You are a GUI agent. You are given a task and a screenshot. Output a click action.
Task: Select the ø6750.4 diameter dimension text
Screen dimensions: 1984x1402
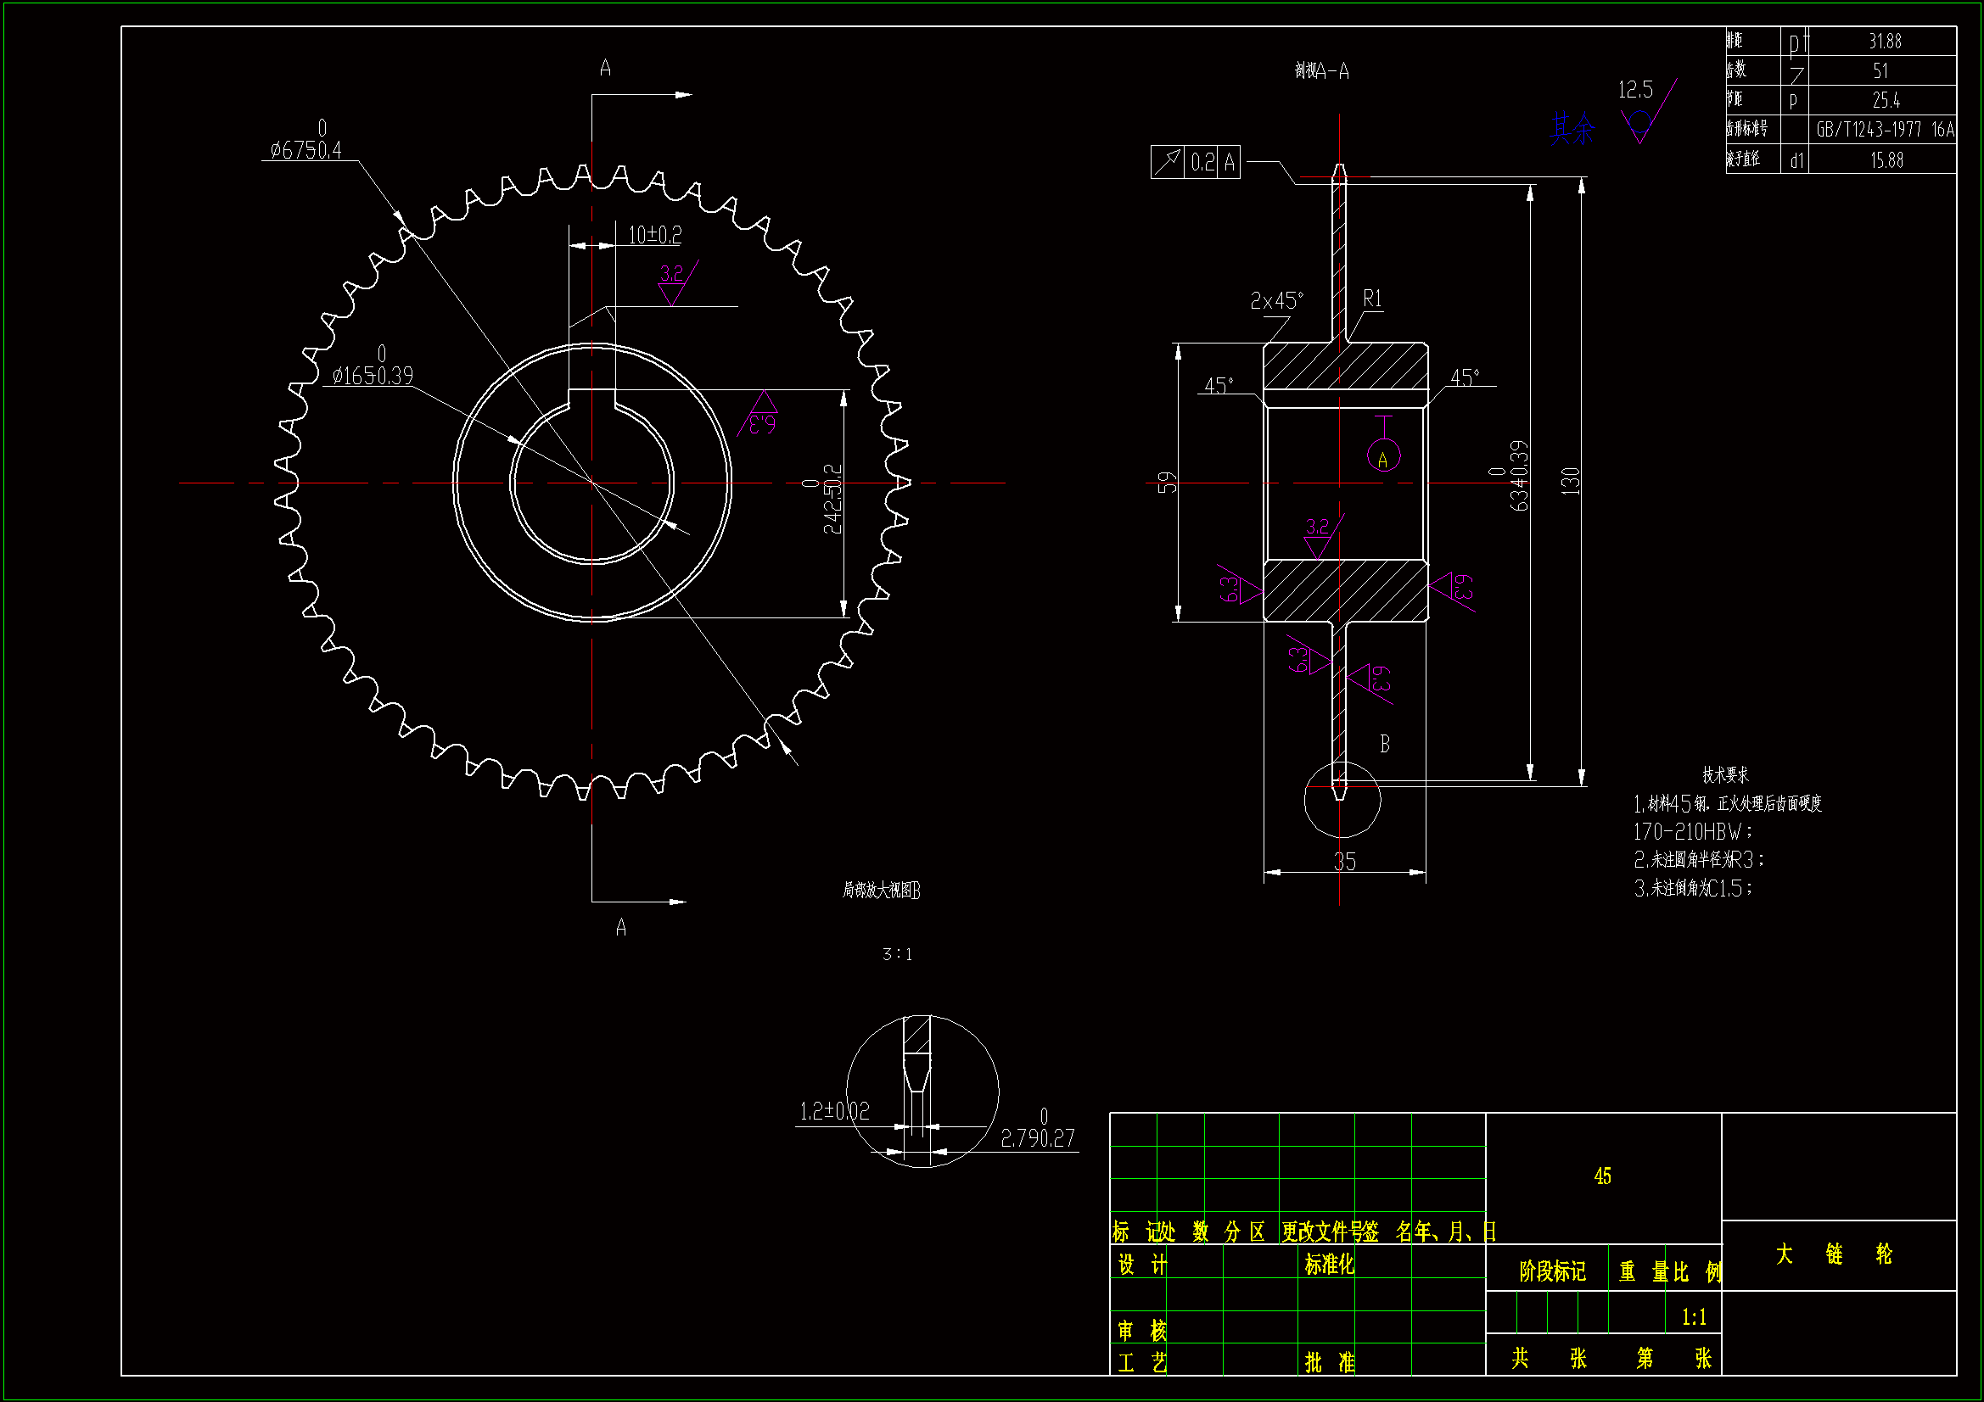click(x=305, y=150)
